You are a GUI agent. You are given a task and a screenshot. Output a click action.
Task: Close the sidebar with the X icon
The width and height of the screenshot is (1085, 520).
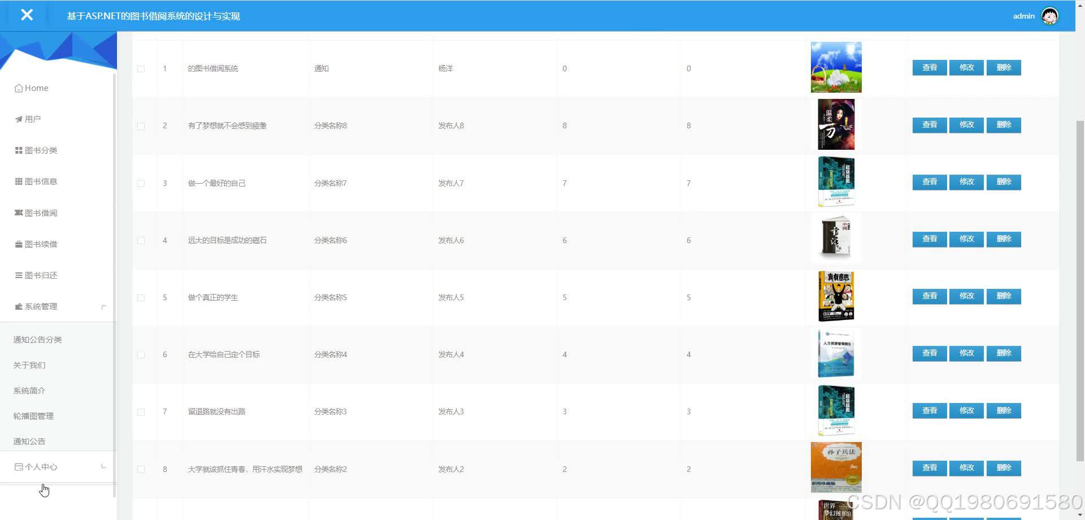click(x=27, y=15)
